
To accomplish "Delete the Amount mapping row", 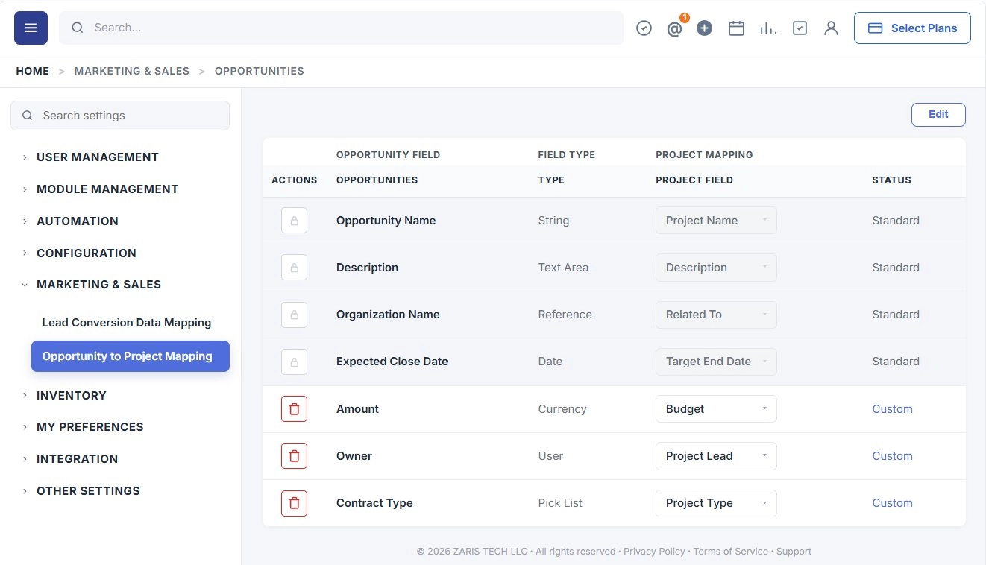I will click(294, 409).
